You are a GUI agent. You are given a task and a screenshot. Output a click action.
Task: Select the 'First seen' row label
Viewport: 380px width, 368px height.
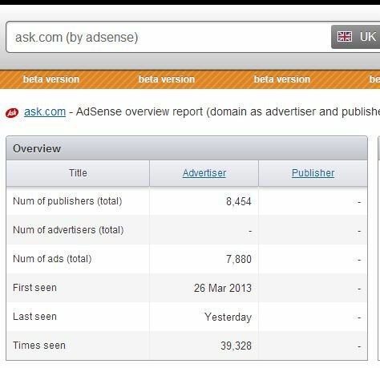point(34,288)
